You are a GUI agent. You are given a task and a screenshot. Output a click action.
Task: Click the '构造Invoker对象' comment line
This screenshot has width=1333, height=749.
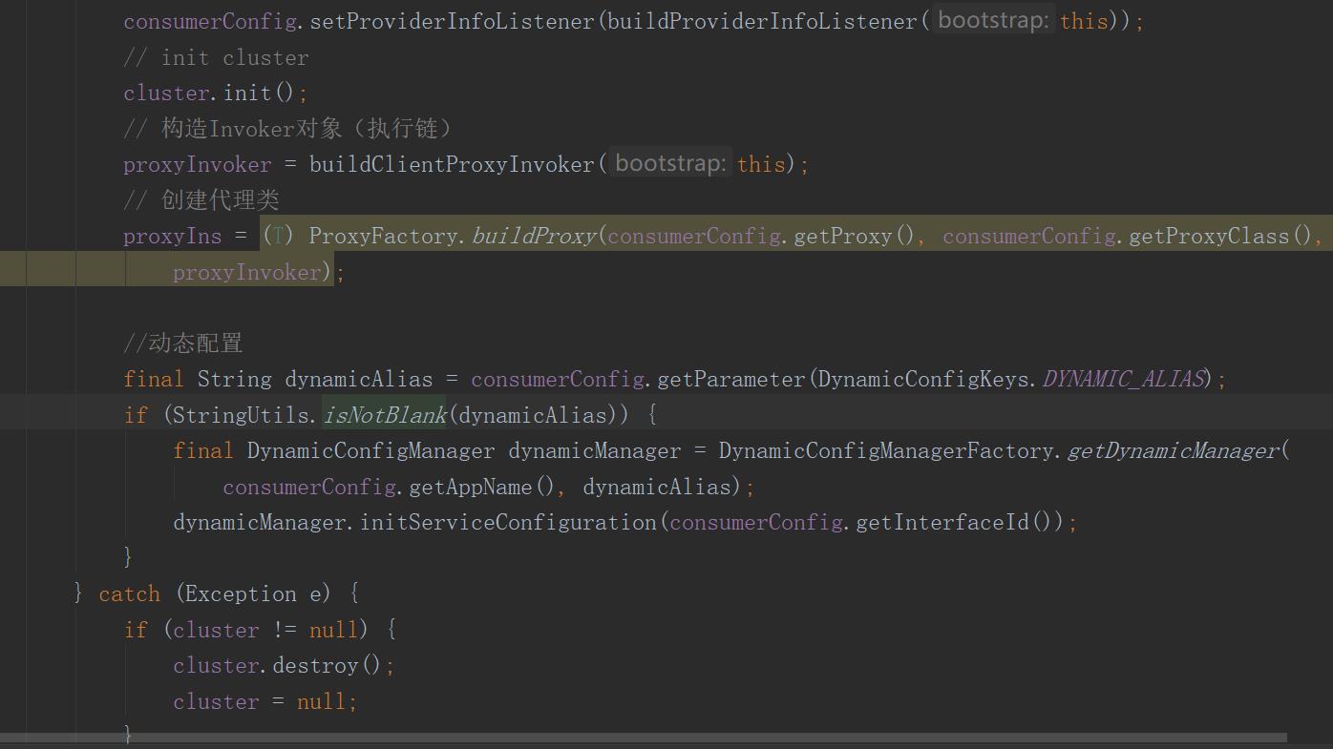point(287,129)
